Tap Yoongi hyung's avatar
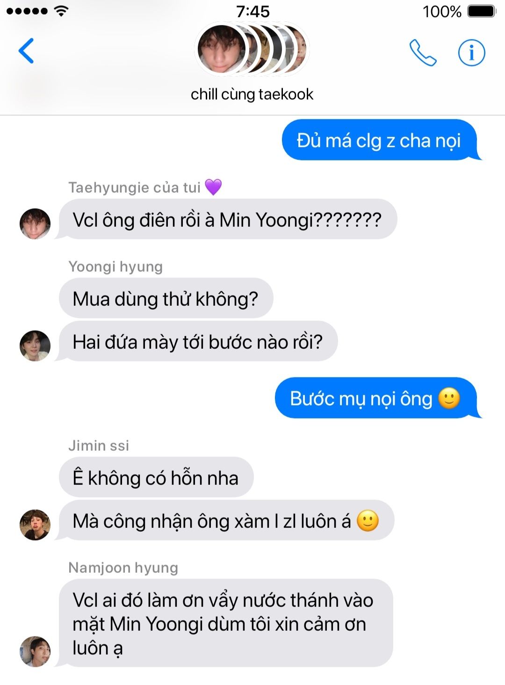 [x=35, y=346]
